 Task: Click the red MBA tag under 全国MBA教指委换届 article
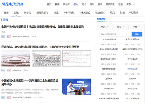pyautogui.click(x=9, y=37)
